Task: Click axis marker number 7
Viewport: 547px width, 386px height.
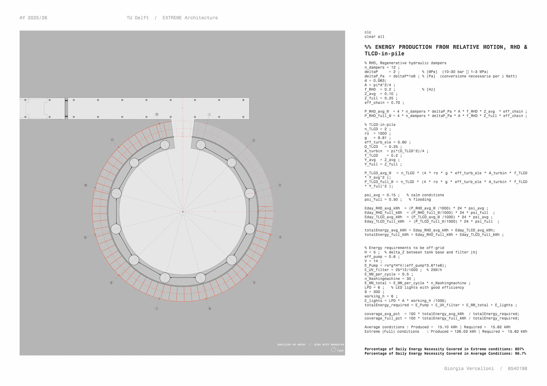Action: (x=157, y=309)
